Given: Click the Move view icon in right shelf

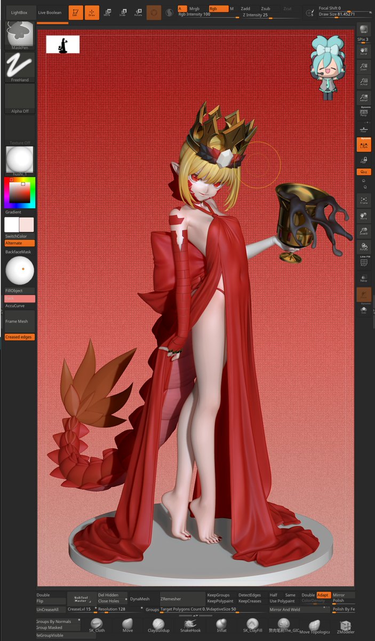Looking at the screenshot, I should (x=364, y=216).
